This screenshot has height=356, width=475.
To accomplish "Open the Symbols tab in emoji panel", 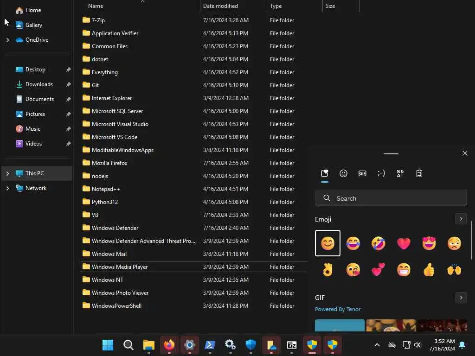I will [x=400, y=173].
